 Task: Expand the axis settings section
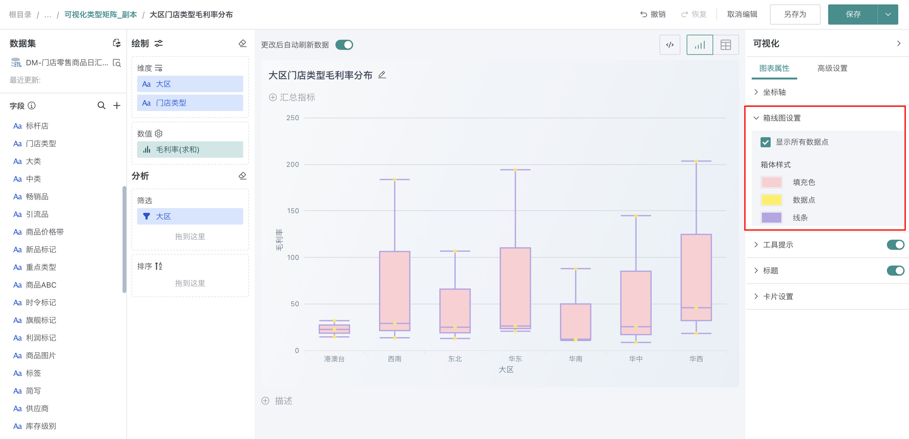774,92
